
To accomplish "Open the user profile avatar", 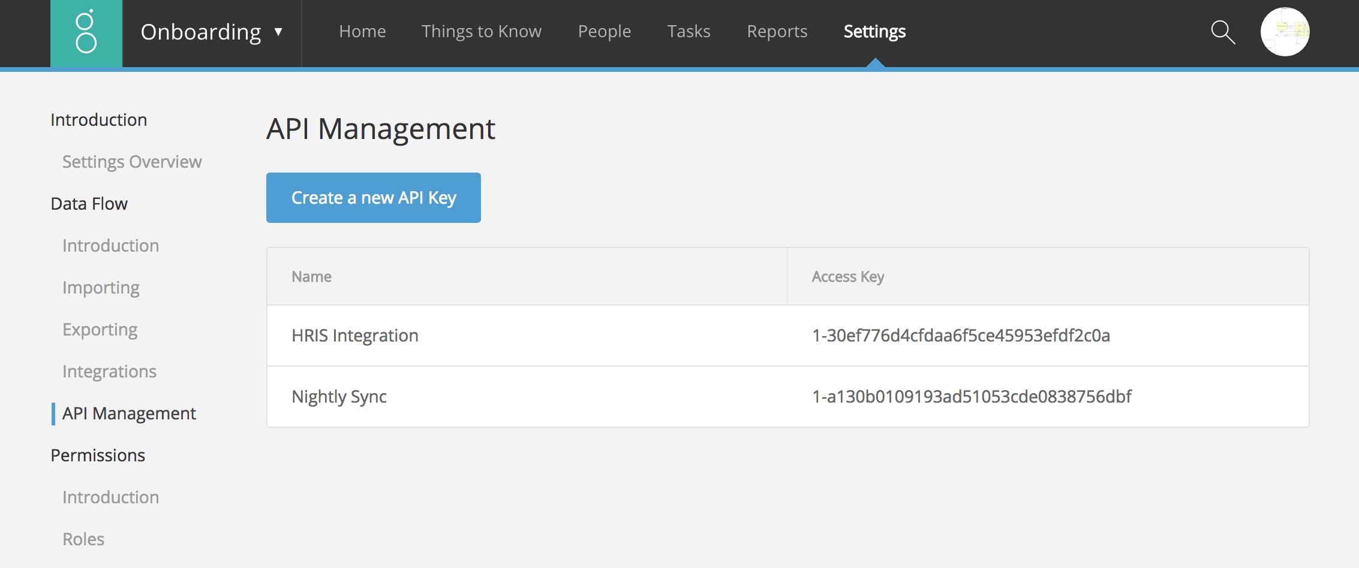I will [x=1285, y=32].
